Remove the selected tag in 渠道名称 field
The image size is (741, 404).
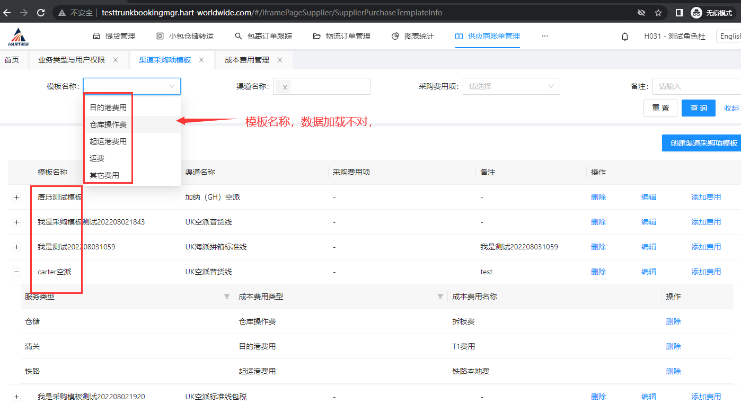click(x=285, y=87)
